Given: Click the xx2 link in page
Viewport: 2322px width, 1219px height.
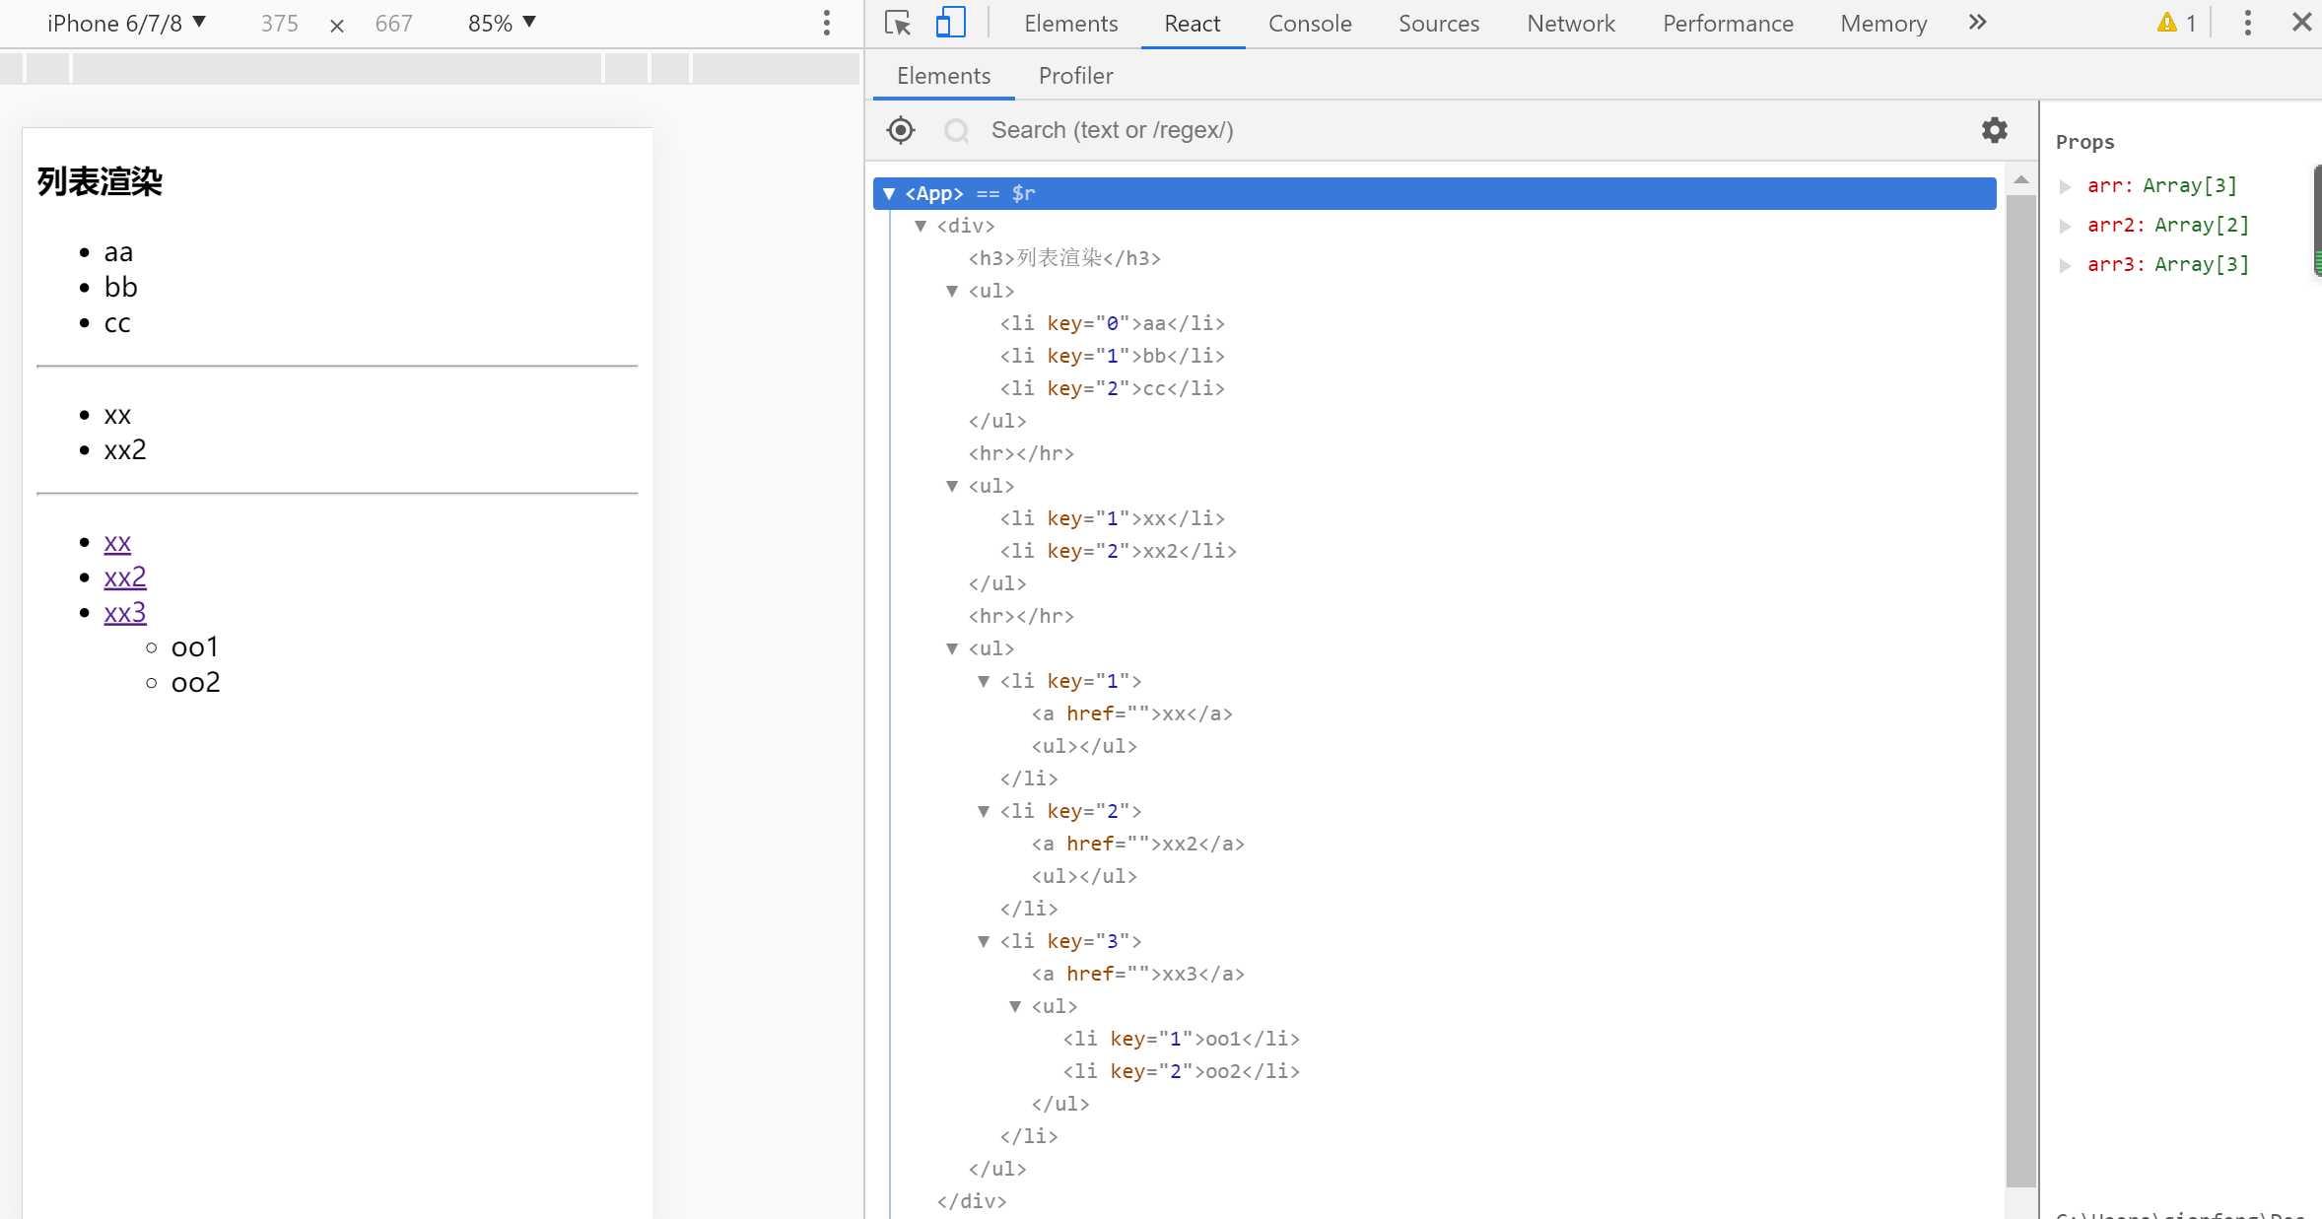Looking at the screenshot, I should [125, 576].
